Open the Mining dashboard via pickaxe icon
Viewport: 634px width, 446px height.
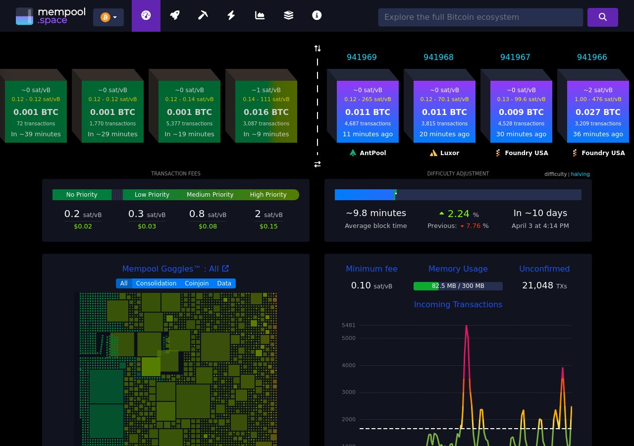coord(203,15)
